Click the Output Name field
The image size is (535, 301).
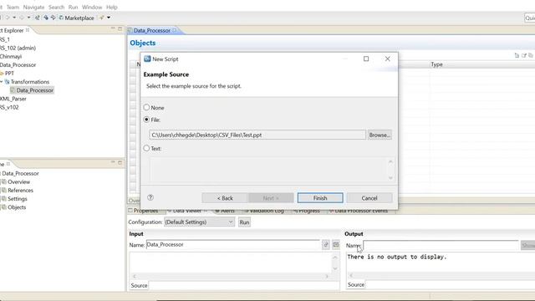pyautogui.click(x=441, y=245)
